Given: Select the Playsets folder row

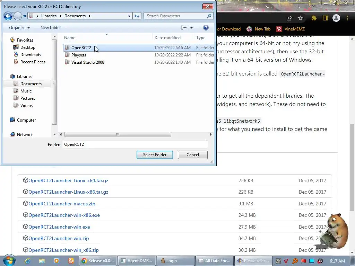Looking at the screenshot, I should (139, 55).
